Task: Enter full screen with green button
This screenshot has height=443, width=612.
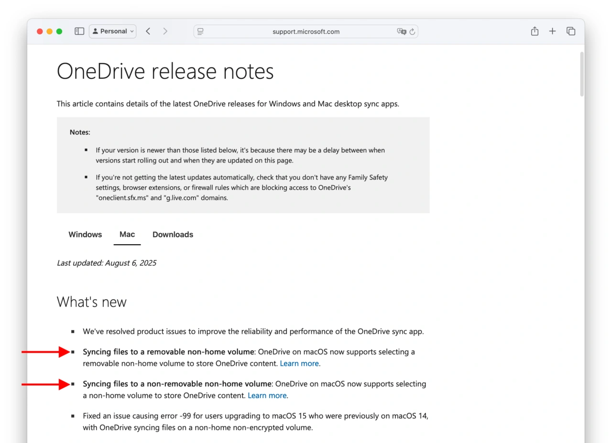Action: [x=59, y=32]
